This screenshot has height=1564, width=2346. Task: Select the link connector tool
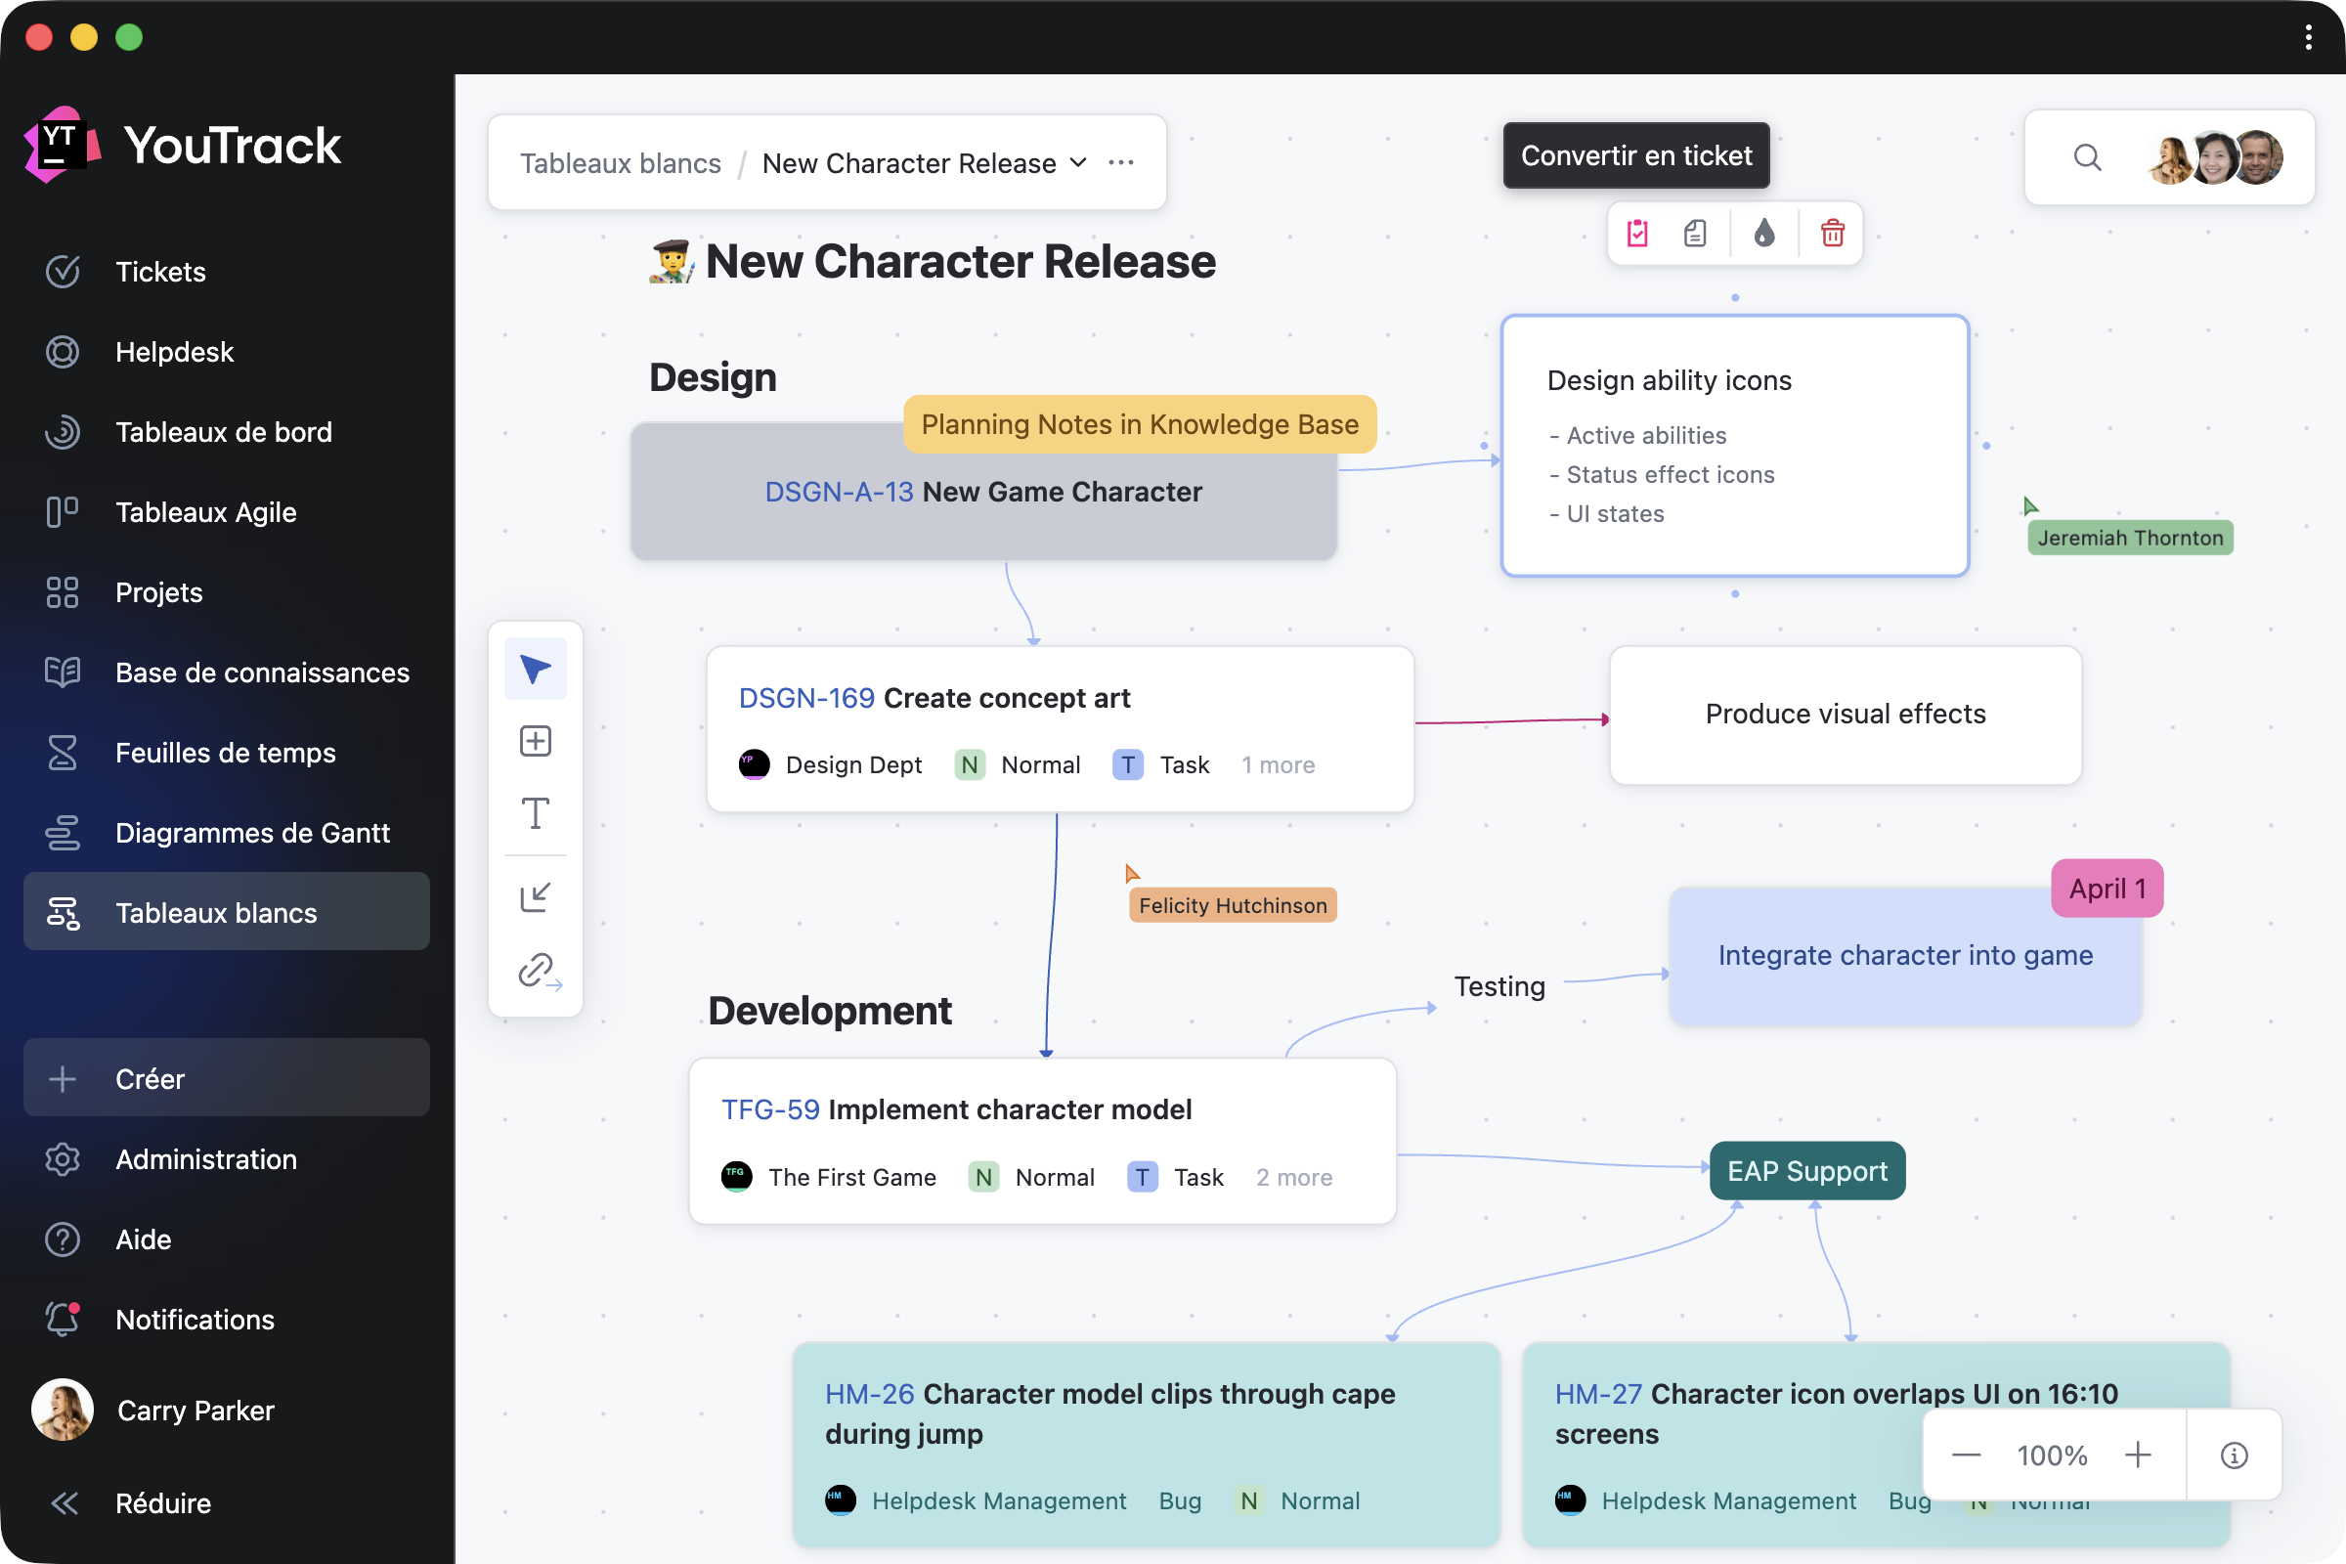point(538,970)
